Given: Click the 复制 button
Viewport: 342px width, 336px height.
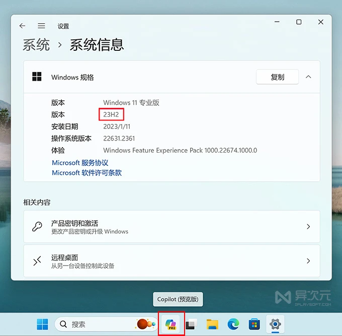Looking at the screenshot, I should [x=277, y=77].
